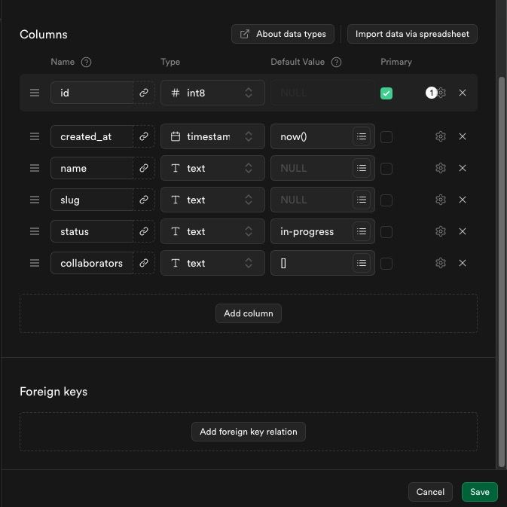Screen dimensions: 507x507
Task: Uncheck primary key checkbox for id
Action: pos(386,93)
